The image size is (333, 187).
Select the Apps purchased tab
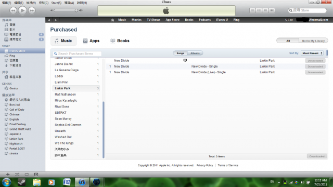click(92, 41)
